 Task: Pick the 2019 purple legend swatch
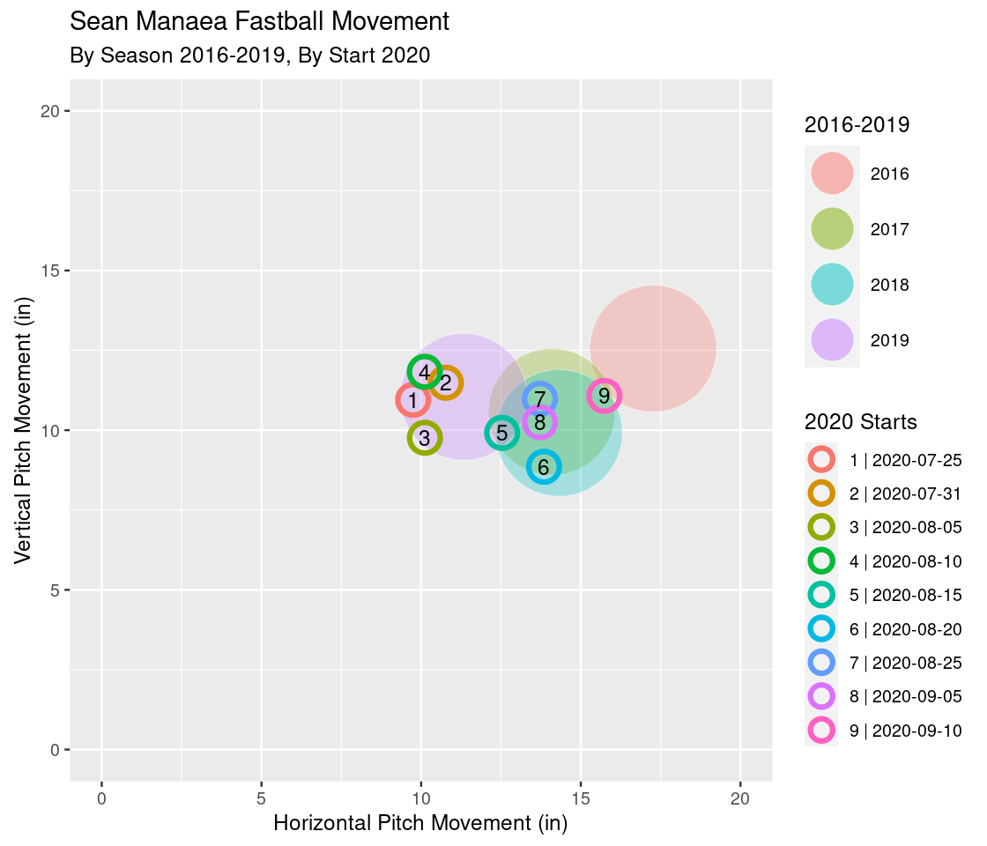[832, 340]
